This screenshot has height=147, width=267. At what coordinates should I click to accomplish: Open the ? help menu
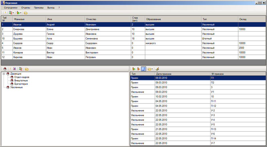tap(59, 8)
